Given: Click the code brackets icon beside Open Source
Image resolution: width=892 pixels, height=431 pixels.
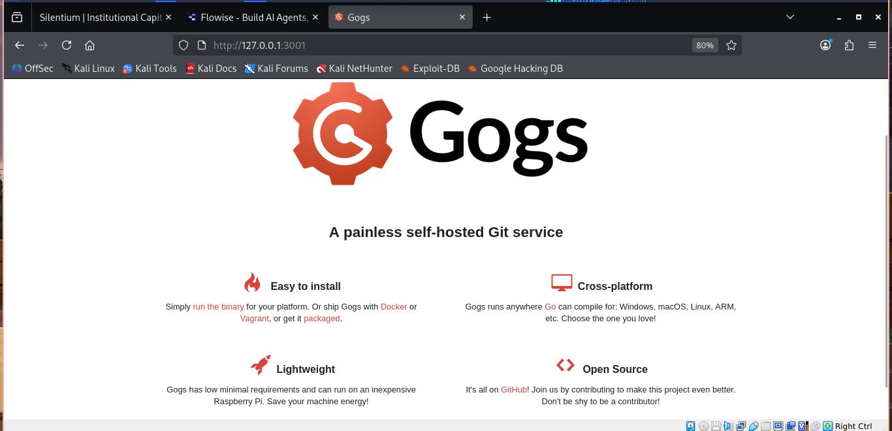Looking at the screenshot, I should pos(565,365).
